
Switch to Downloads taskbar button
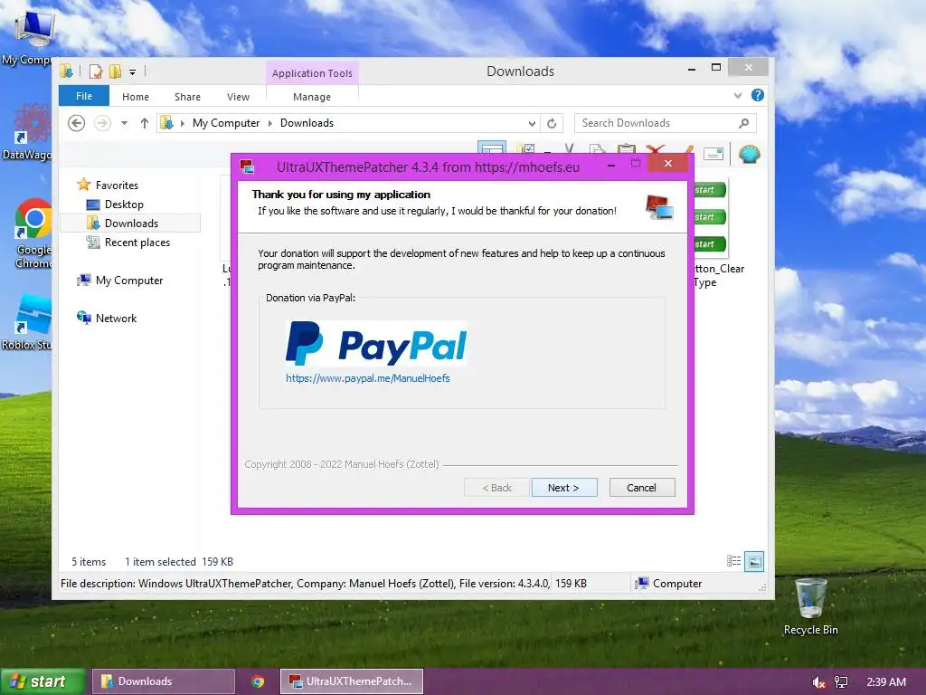164,681
